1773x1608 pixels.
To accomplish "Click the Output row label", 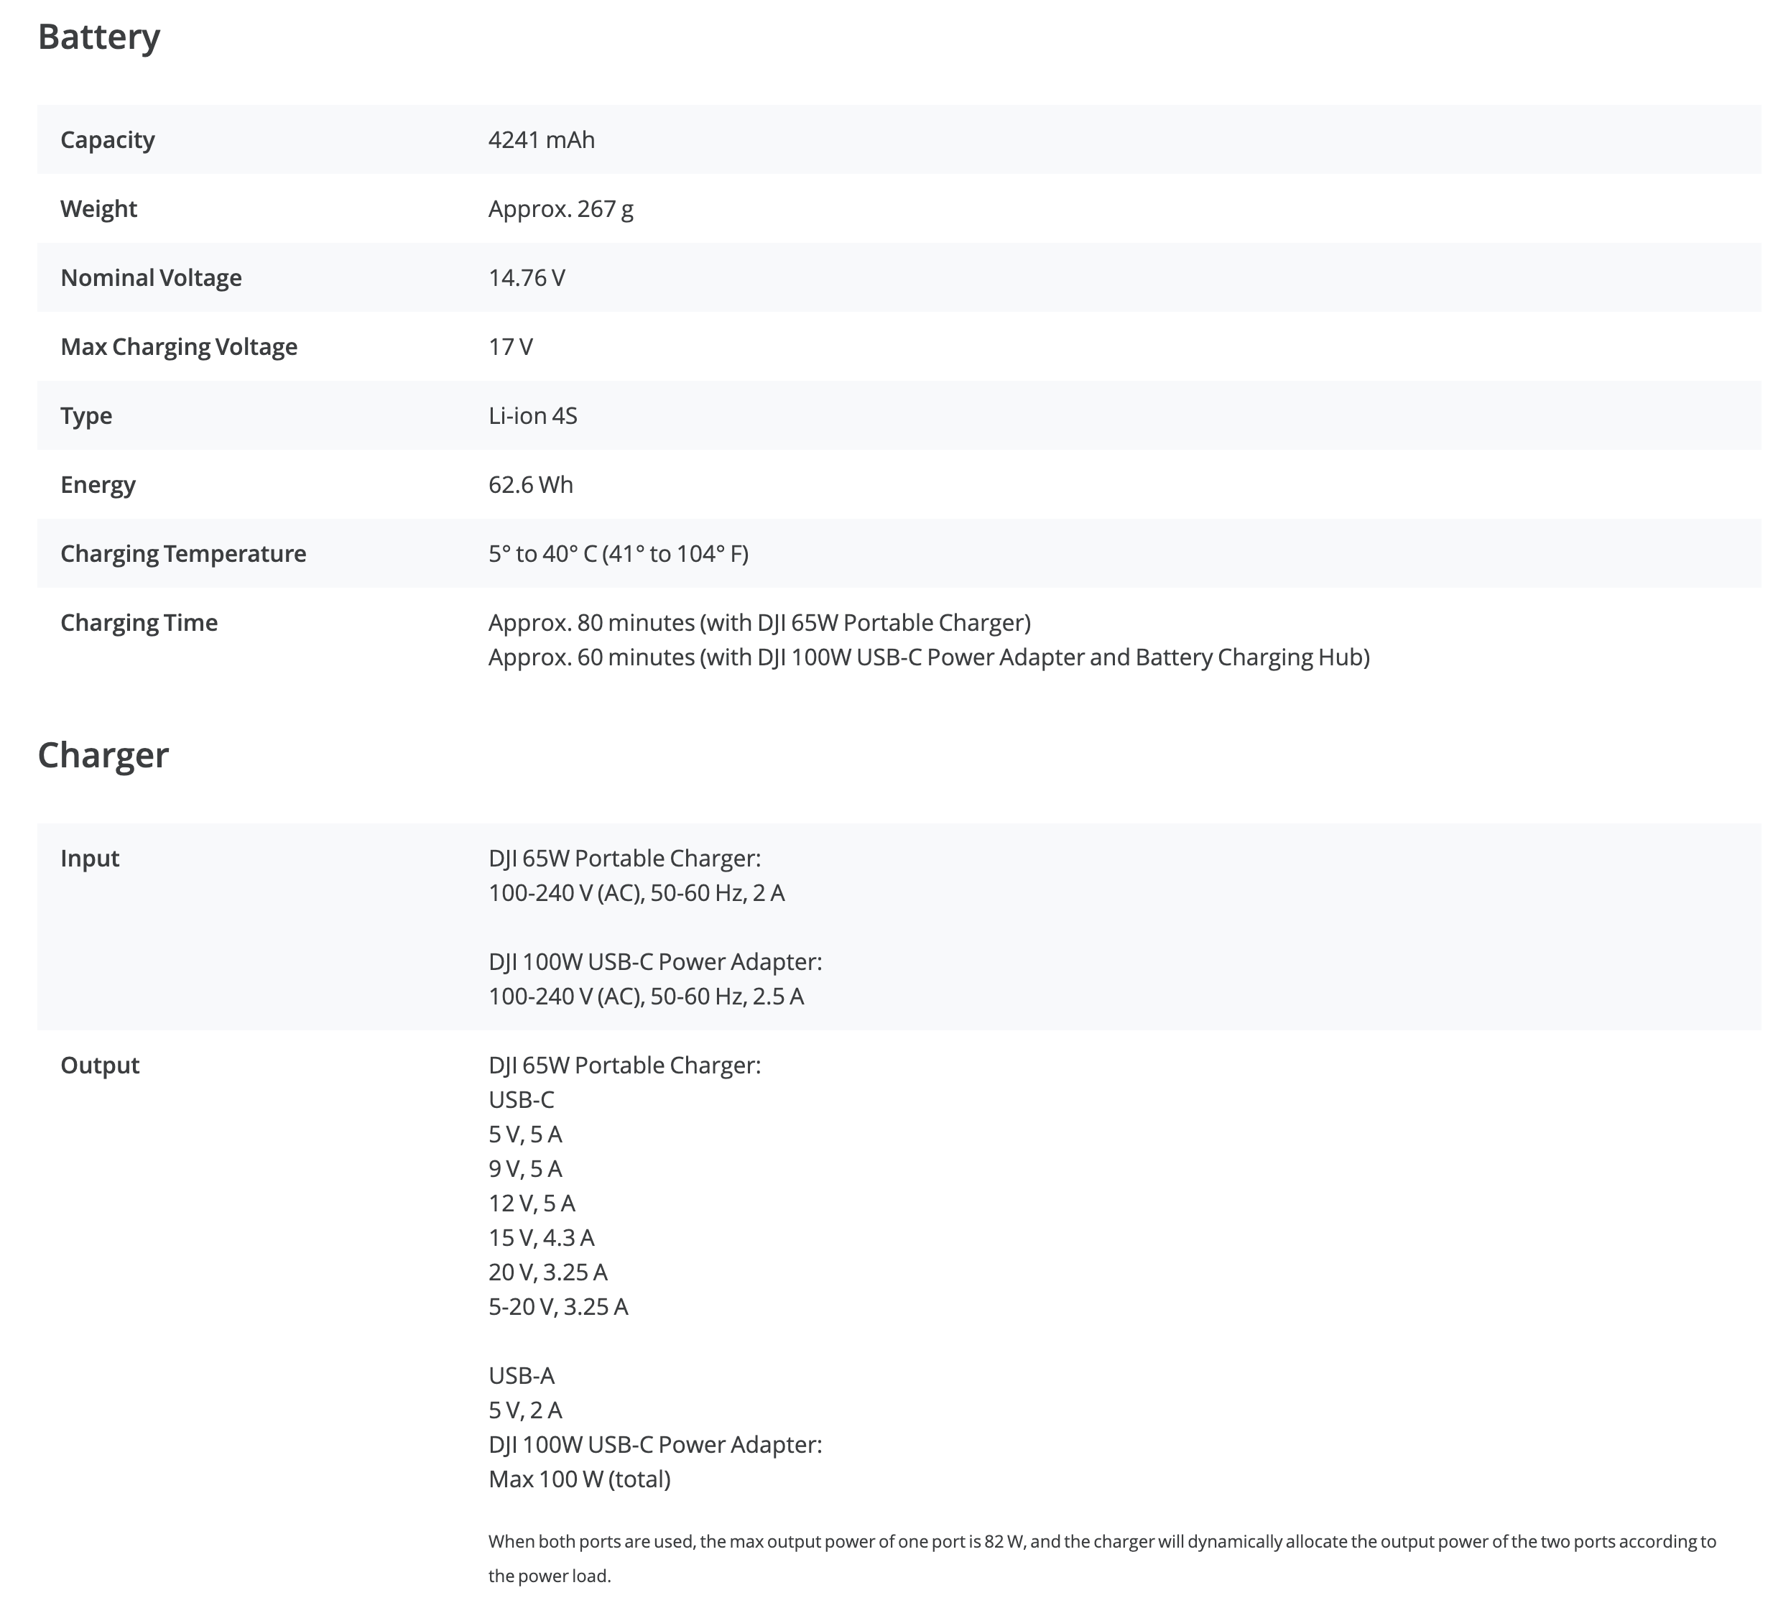I will 99,1066.
